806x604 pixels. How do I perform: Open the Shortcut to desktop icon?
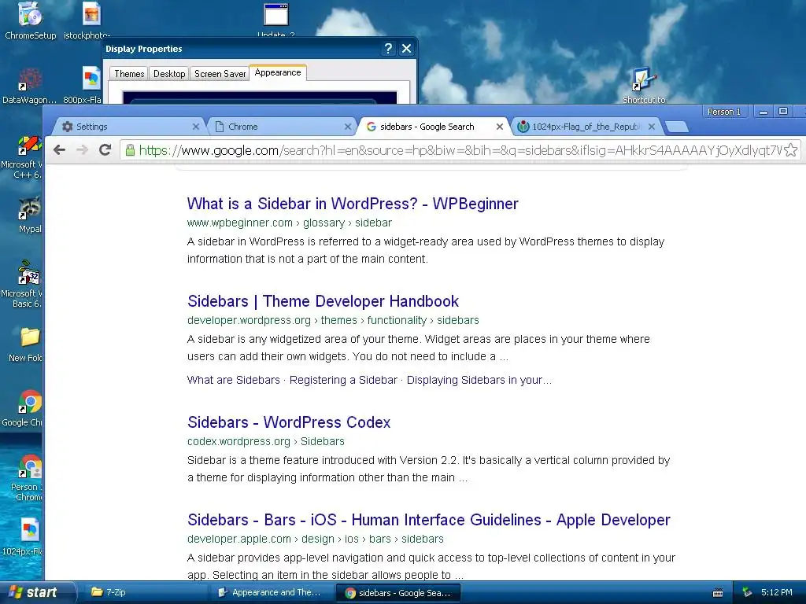point(644,86)
